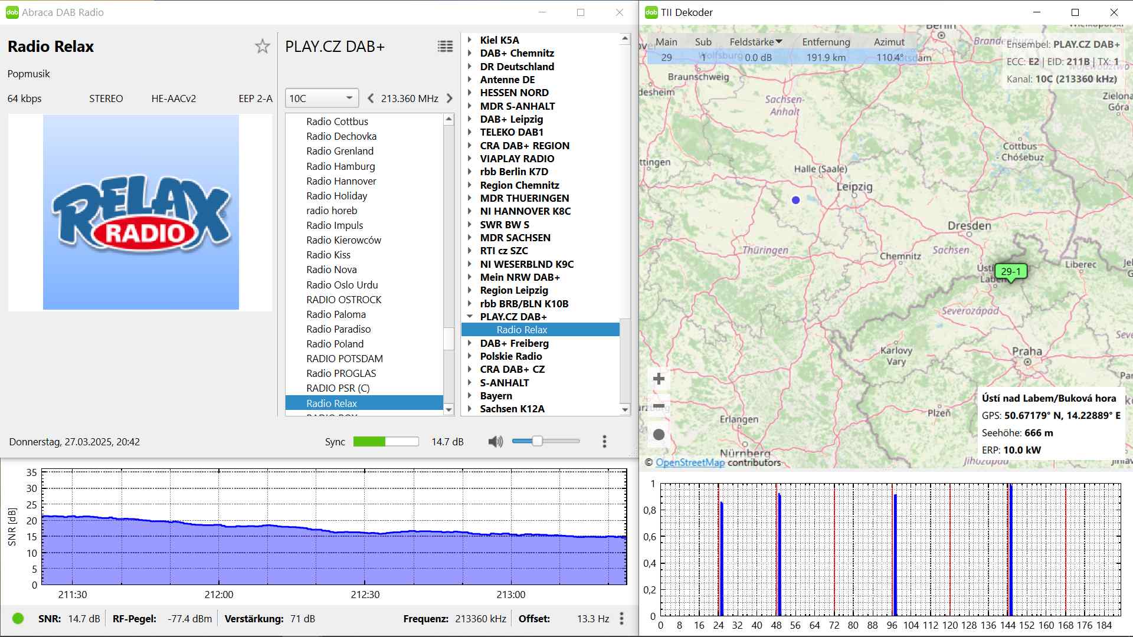This screenshot has width=1133, height=637.
Task: Click the Entfernung column header
Action: pyautogui.click(x=826, y=42)
